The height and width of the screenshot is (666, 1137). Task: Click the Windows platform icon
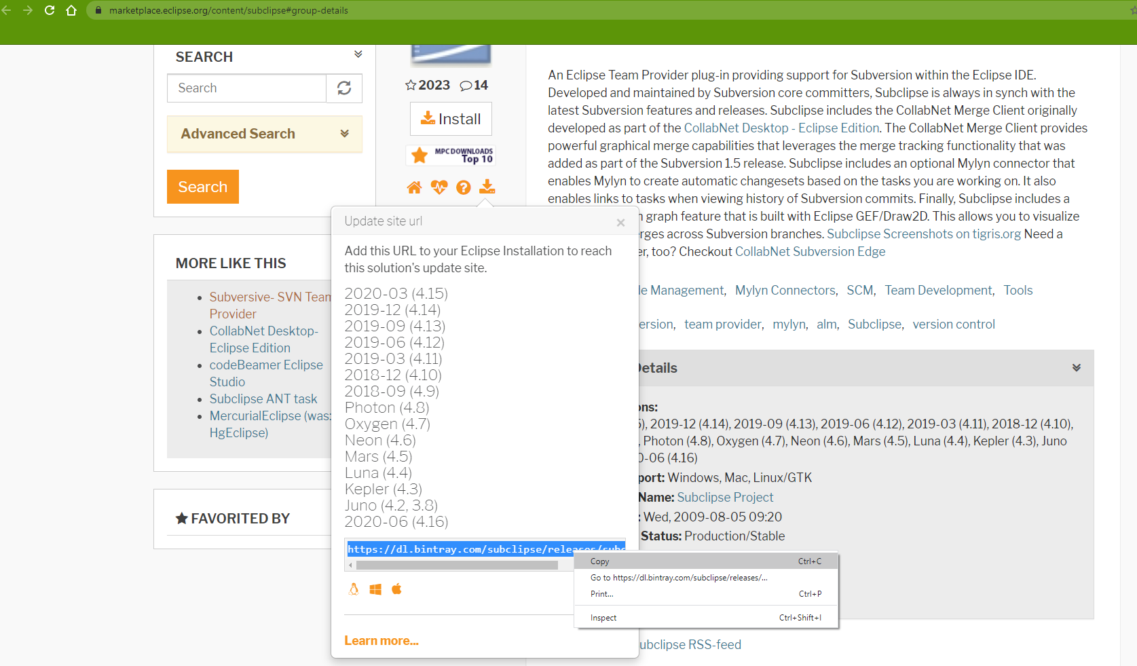(x=375, y=589)
